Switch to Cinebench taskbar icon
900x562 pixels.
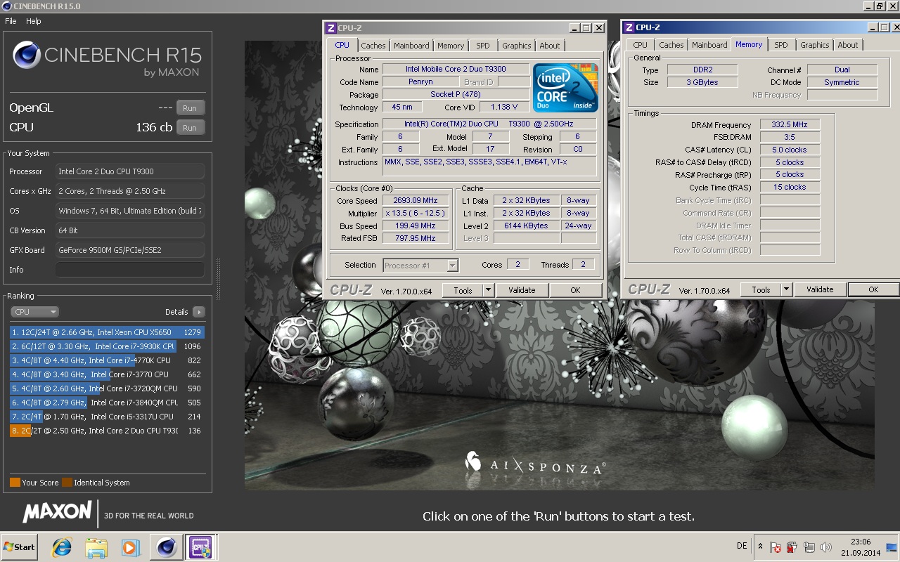pos(167,547)
